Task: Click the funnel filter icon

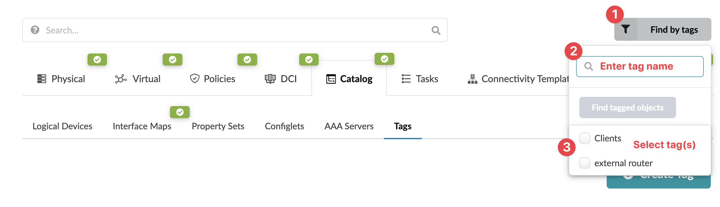Action: 625,29
